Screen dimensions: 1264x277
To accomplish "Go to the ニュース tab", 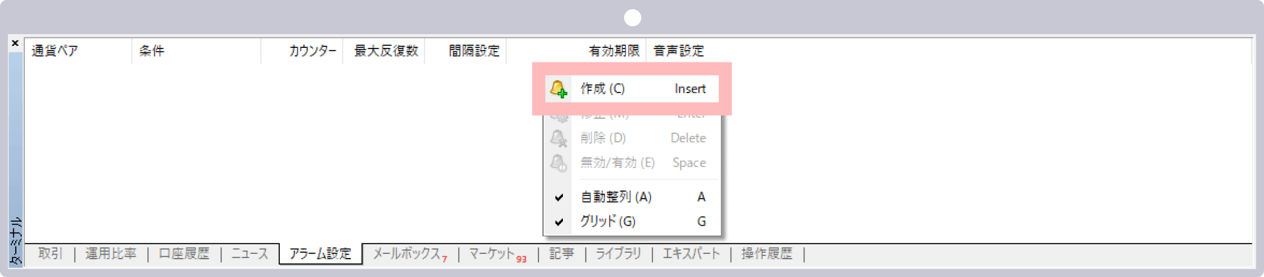I will coord(250,254).
